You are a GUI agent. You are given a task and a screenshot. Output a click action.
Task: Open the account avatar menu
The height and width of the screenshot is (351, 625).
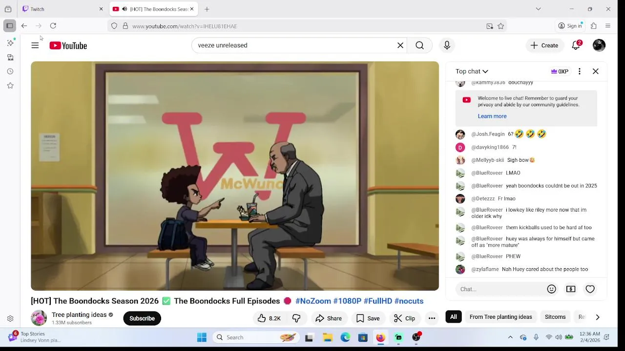599,45
